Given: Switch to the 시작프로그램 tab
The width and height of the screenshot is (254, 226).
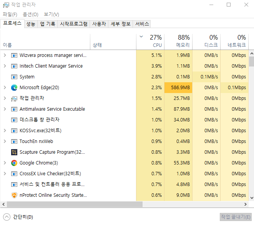Looking at the screenshot, I should pyautogui.click(x=74, y=24).
